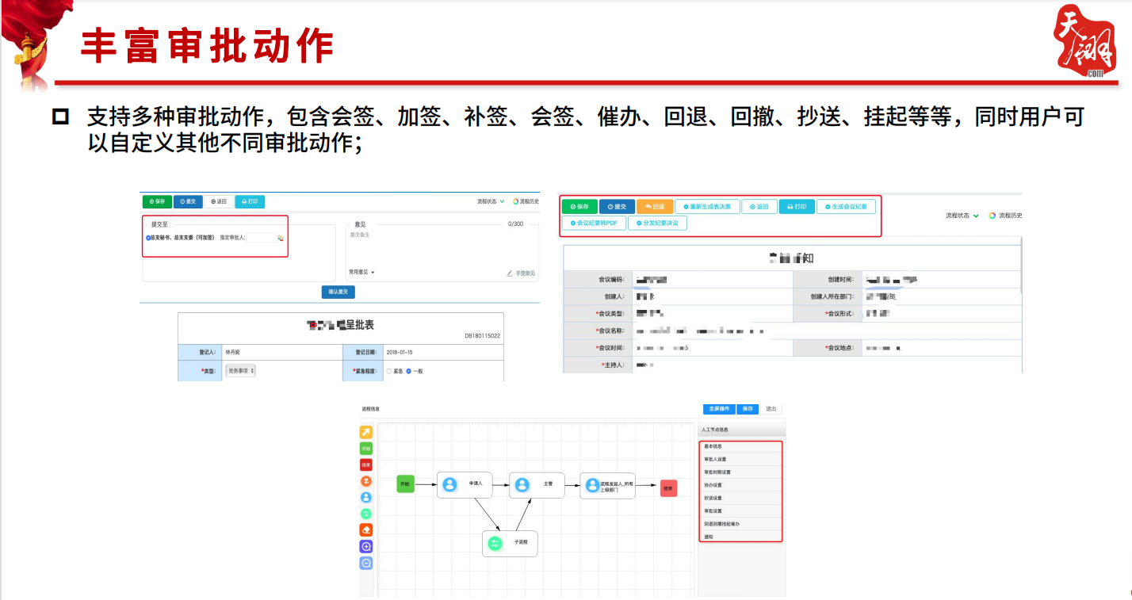Screen dimensions: 1132x600
Task: Open the 类型 selector showing 党务事项
Action: 239,370
